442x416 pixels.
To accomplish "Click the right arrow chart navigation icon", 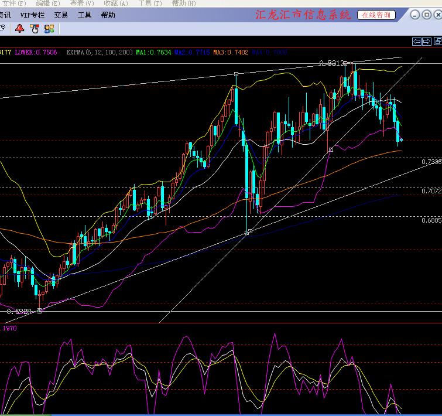I will point(427,42).
